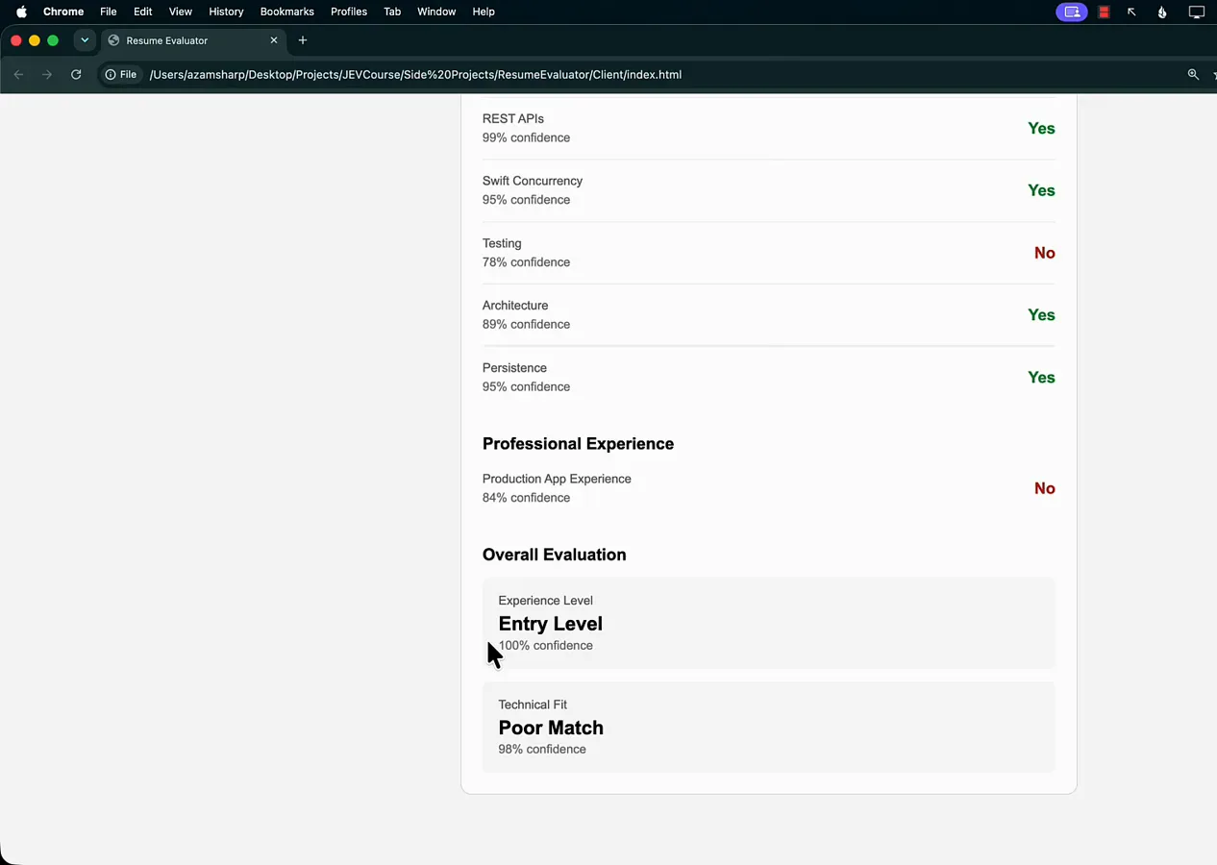Click the address bar URL
The width and height of the screenshot is (1217, 865).
pos(415,74)
